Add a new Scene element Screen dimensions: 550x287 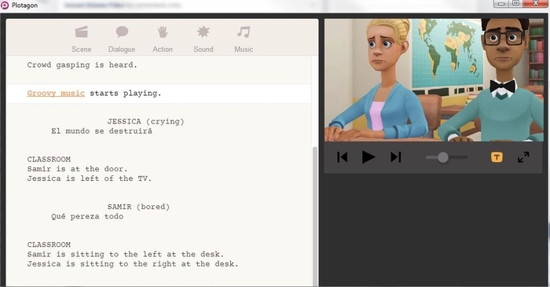point(82,39)
